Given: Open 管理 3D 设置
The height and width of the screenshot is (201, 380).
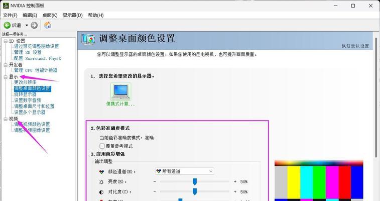Looking at the screenshot, I should coord(28,52).
